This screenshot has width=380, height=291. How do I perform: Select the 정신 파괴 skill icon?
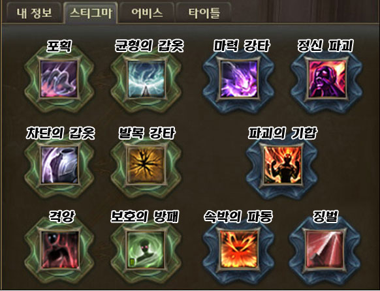pyautogui.click(x=327, y=79)
